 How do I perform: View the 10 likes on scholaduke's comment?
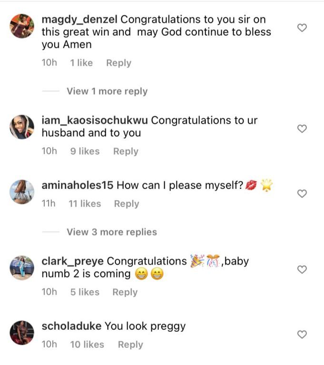[87, 345]
